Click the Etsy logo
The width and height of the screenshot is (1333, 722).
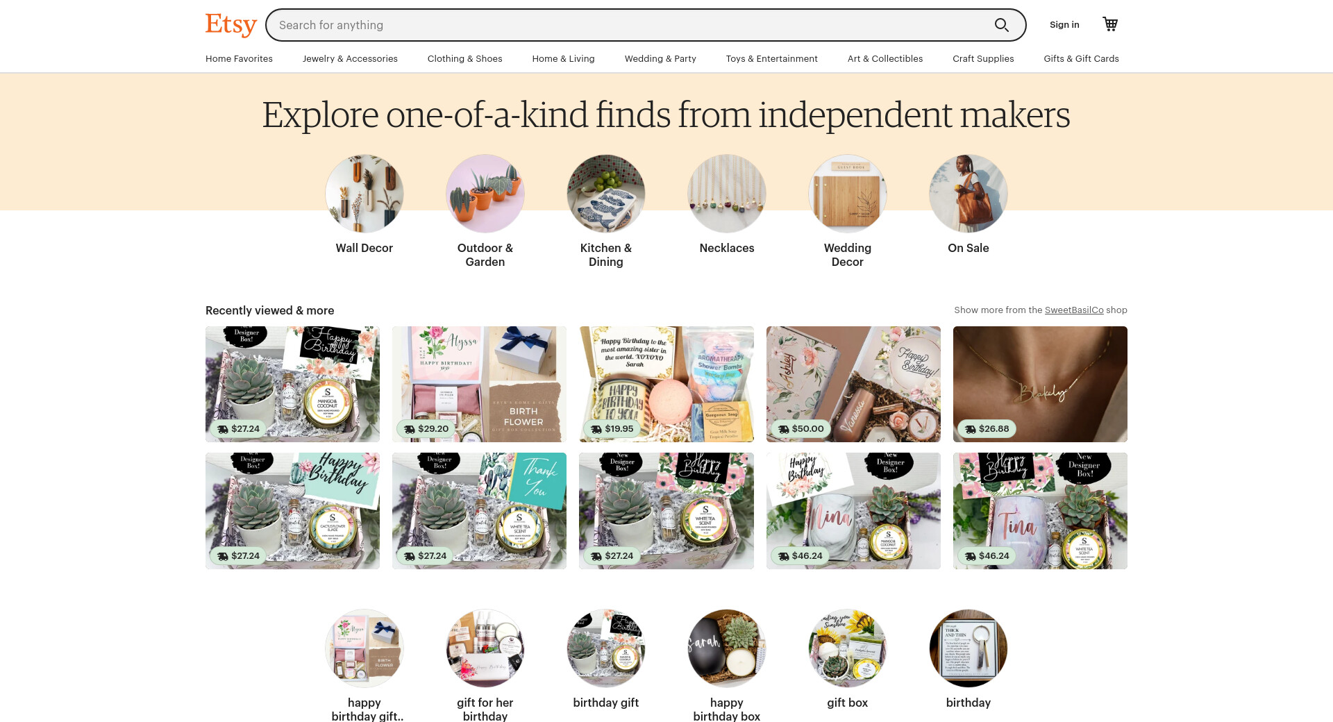click(x=230, y=25)
